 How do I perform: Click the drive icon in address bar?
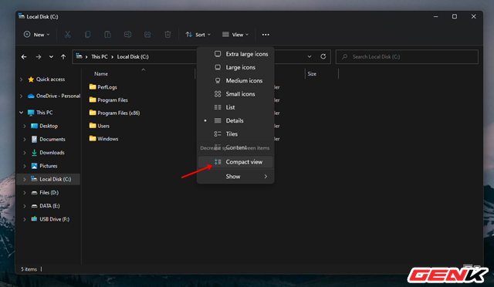point(79,56)
